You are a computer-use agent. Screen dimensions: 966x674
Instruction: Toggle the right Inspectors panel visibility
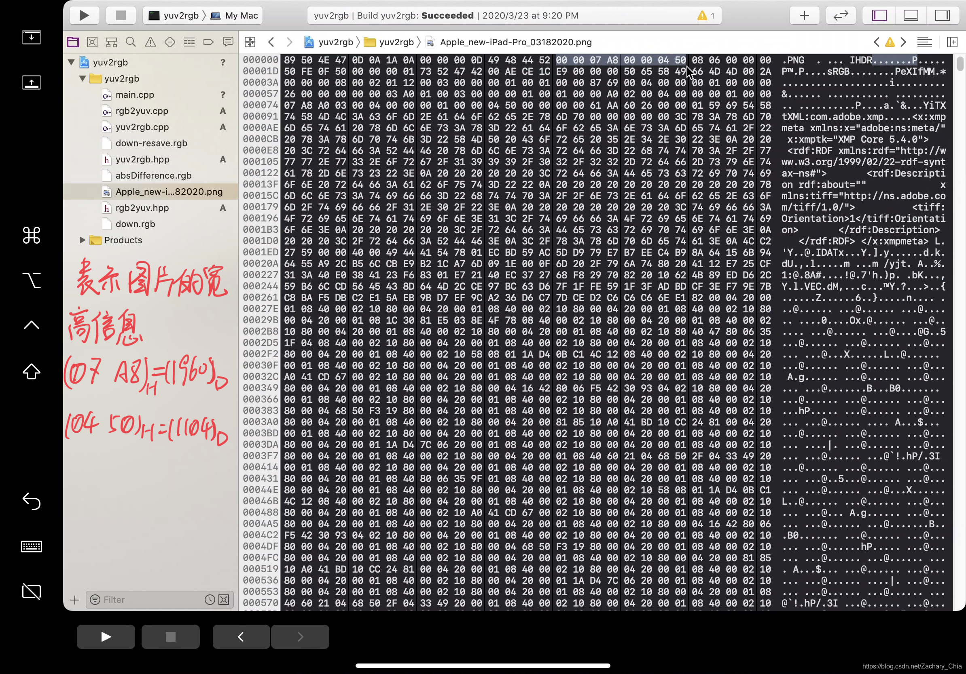click(x=942, y=15)
